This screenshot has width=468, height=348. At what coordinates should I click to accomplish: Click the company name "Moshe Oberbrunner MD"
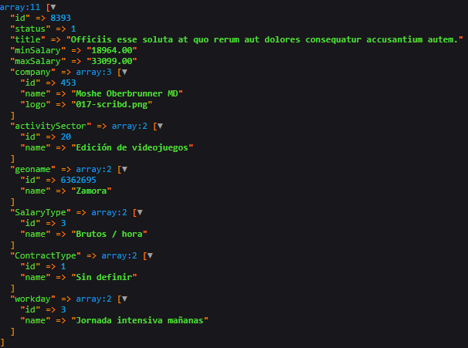tap(127, 93)
